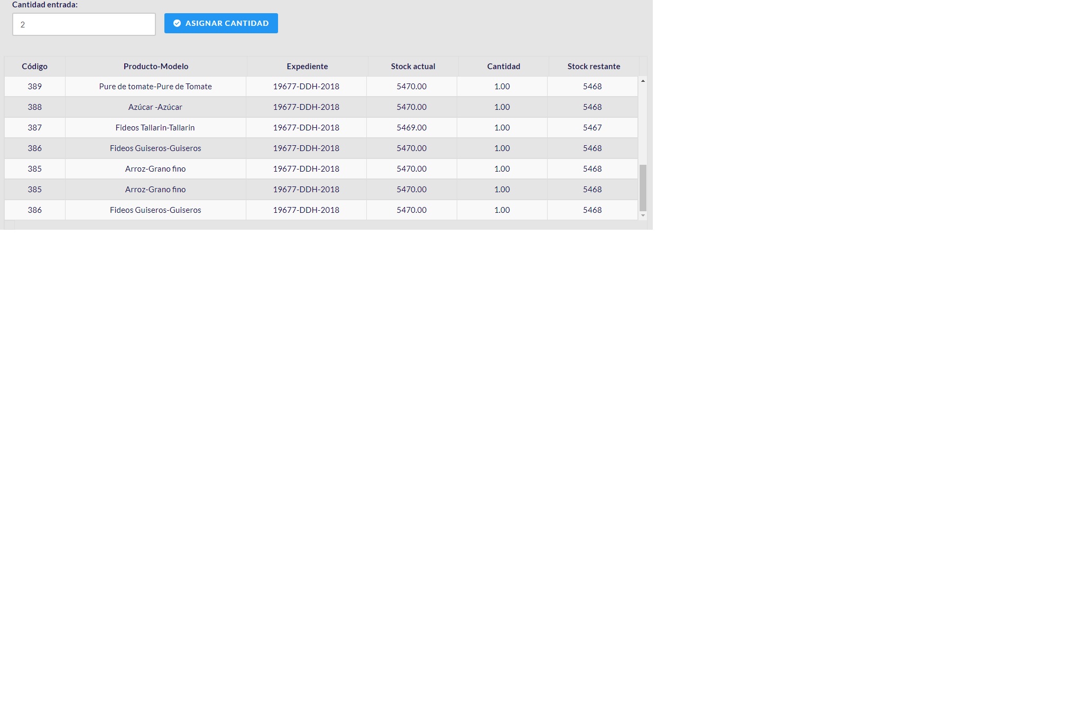Click the Código column header
The image size is (1072, 714).
[35, 67]
